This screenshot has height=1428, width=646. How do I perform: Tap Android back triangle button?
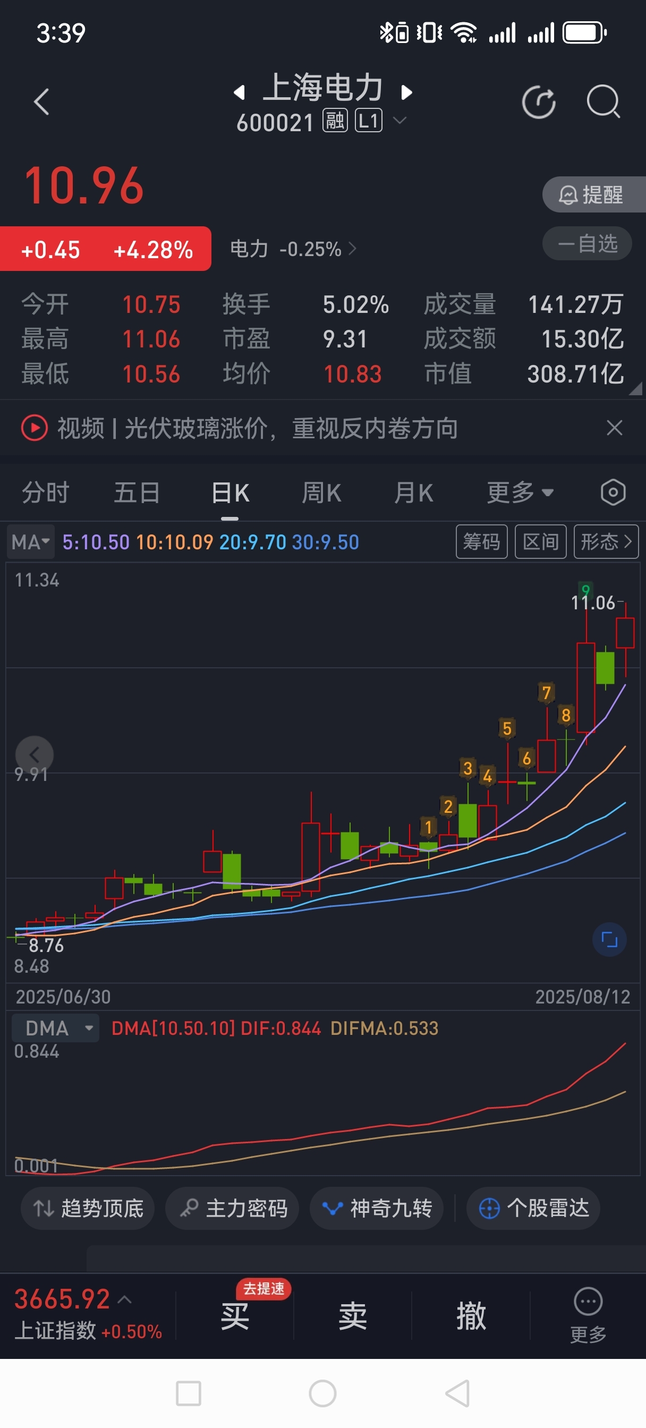[457, 1393]
